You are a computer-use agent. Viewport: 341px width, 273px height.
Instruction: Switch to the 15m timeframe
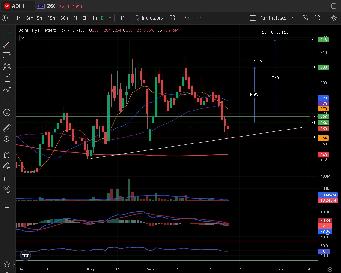point(52,18)
